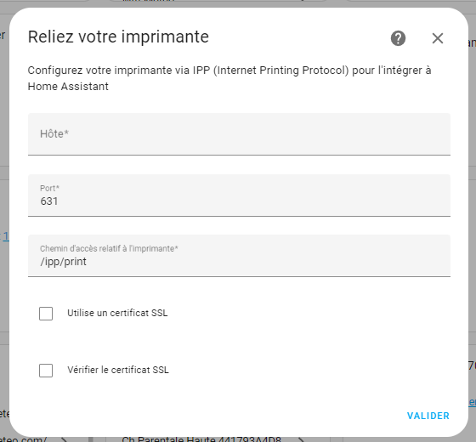Select the /ipp/print path value

coord(64,262)
